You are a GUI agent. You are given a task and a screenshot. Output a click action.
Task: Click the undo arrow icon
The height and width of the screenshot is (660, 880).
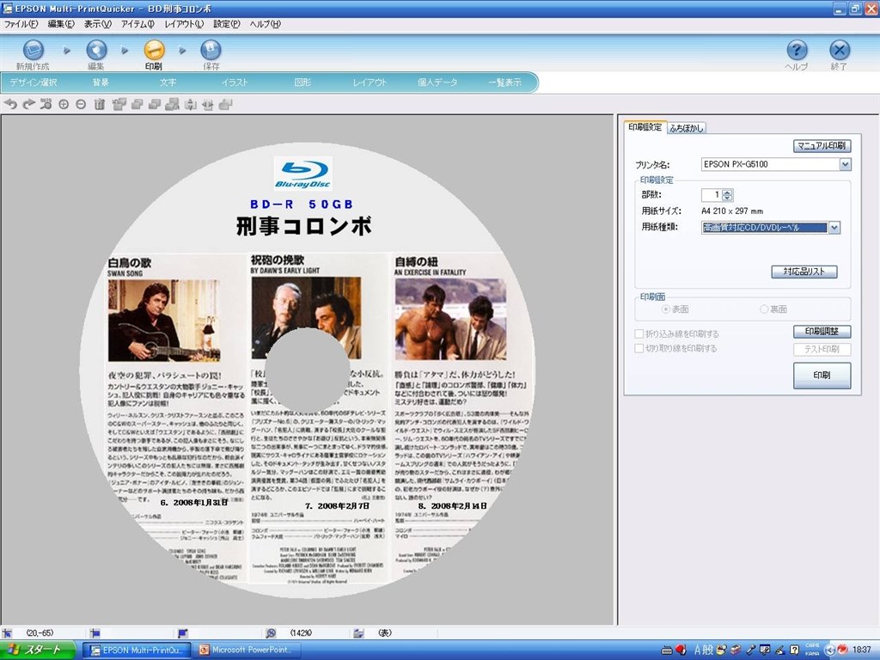(x=10, y=104)
